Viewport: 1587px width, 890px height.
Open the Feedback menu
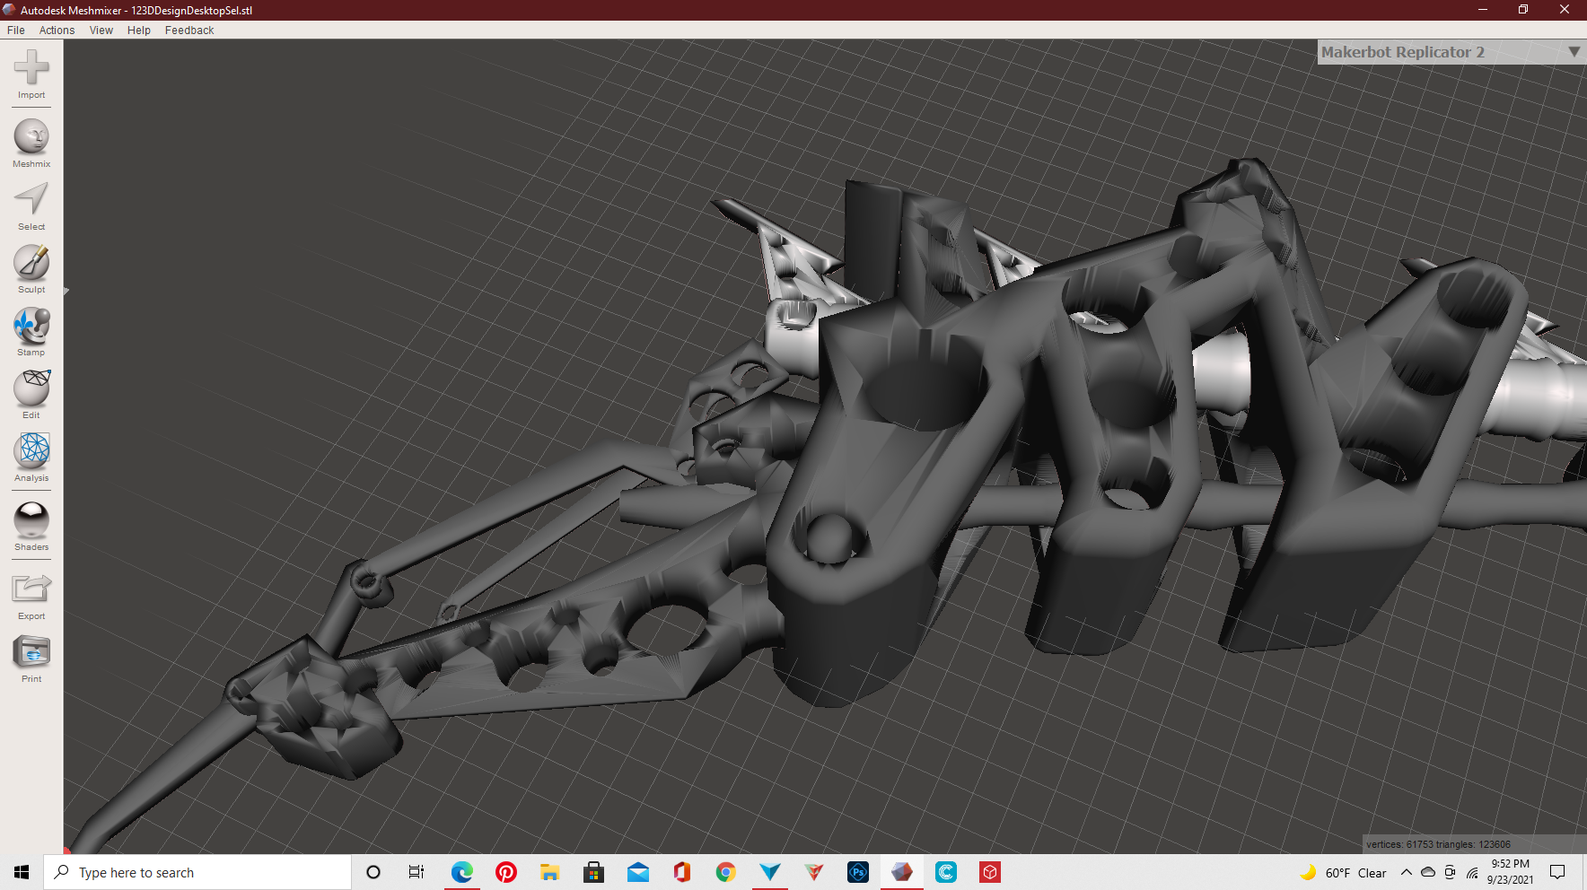pyautogui.click(x=189, y=31)
